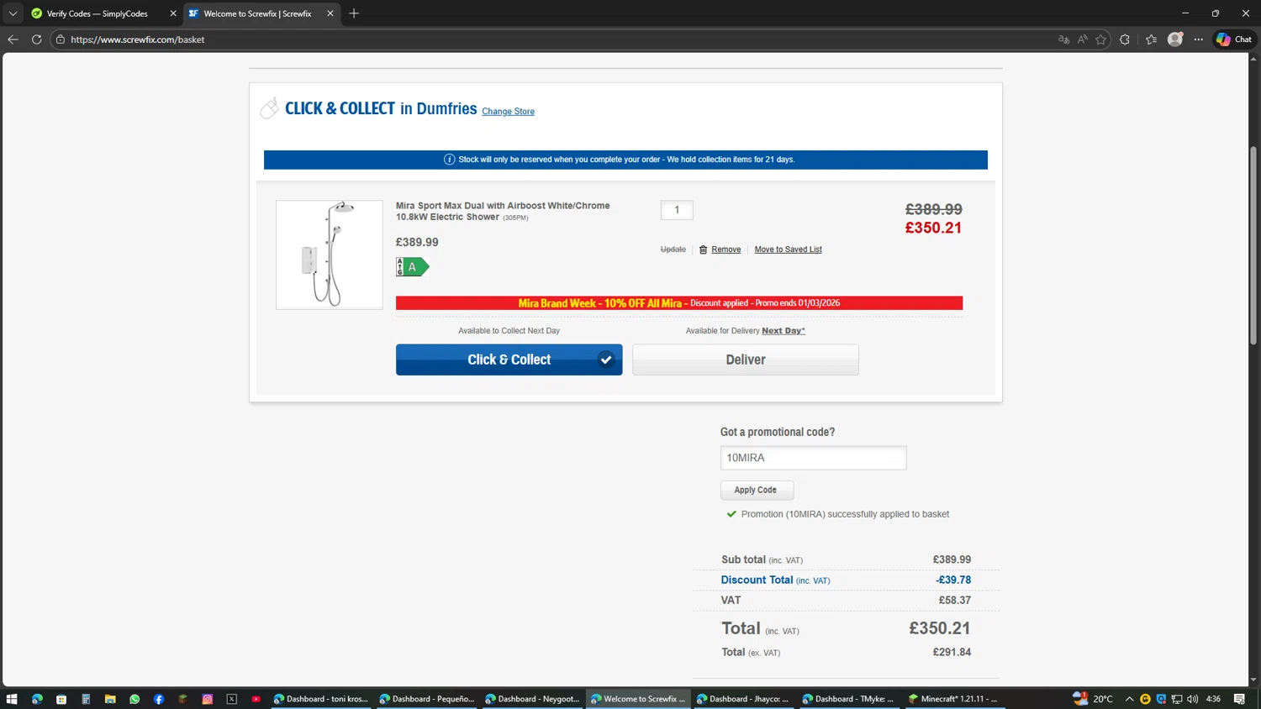Switch to Dashboard - TMyke taskbar window
1261x709 pixels.
[x=850, y=699]
